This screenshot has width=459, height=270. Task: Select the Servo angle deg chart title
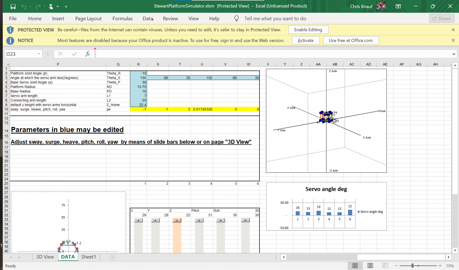click(x=326, y=189)
